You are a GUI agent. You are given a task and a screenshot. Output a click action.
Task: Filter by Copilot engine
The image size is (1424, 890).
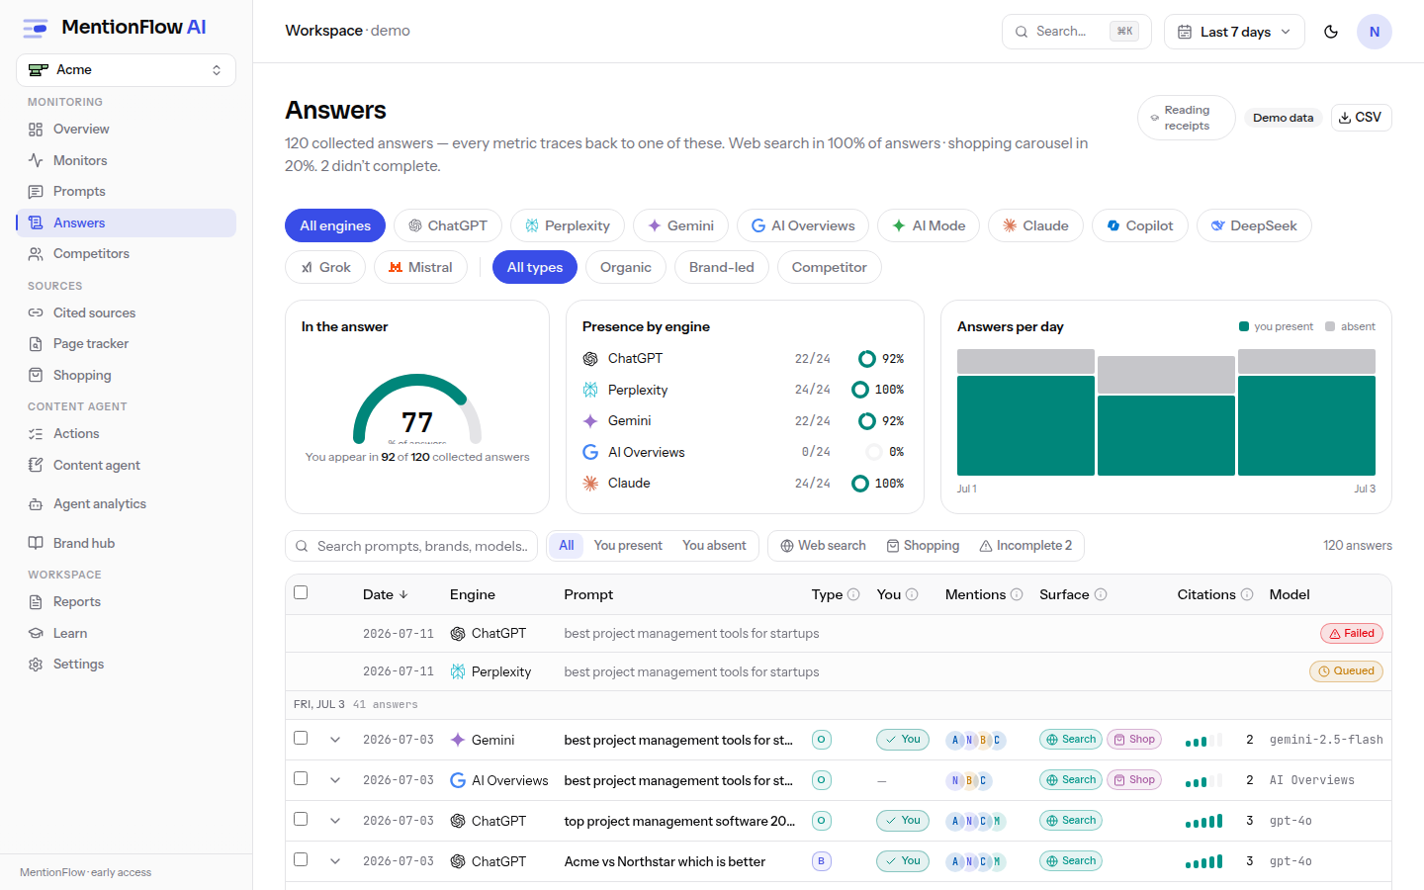(x=1140, y=225)
